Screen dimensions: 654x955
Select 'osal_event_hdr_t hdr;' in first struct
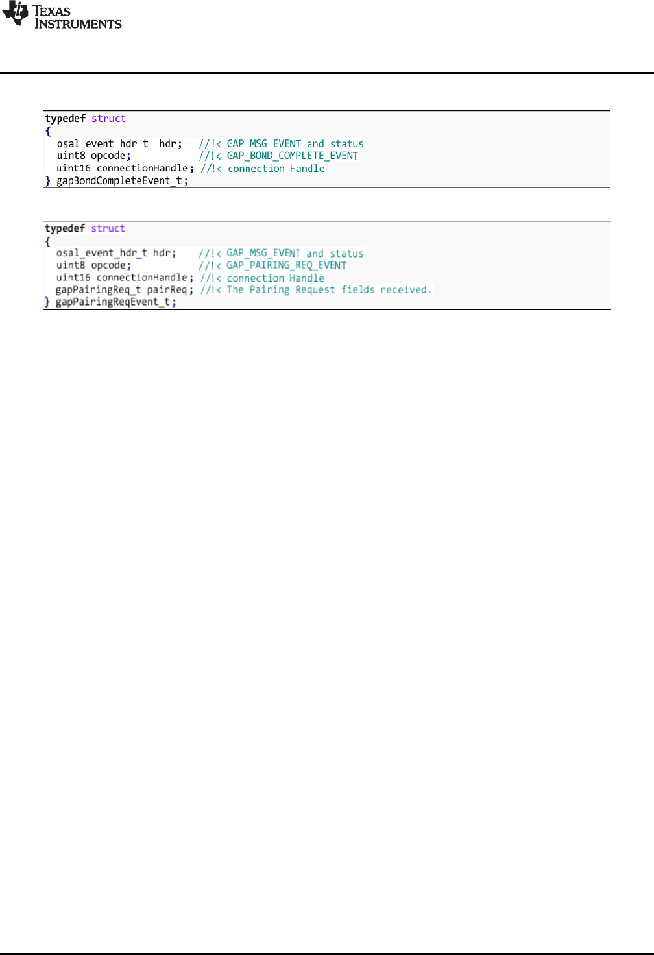tap(119, 144)
